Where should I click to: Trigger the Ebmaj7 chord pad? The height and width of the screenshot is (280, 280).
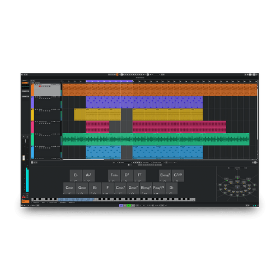click(165, 175)
